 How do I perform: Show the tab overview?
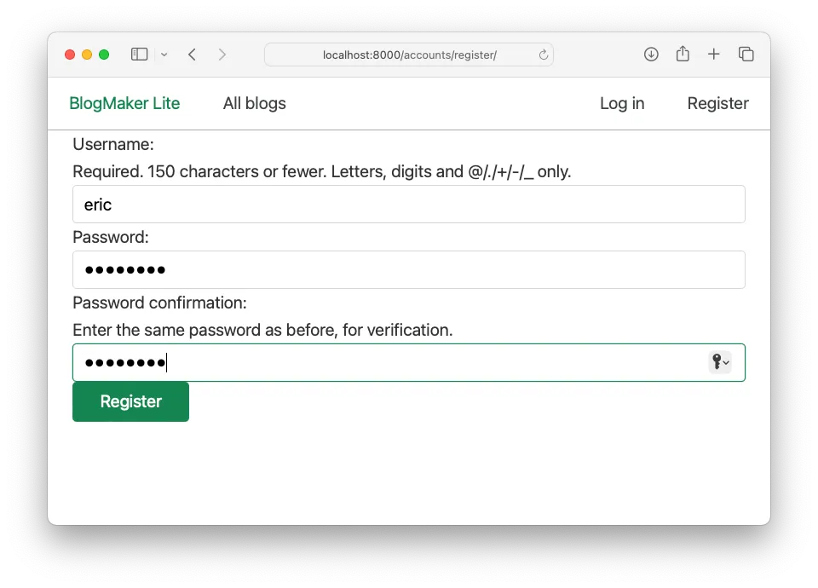[746, 55]
